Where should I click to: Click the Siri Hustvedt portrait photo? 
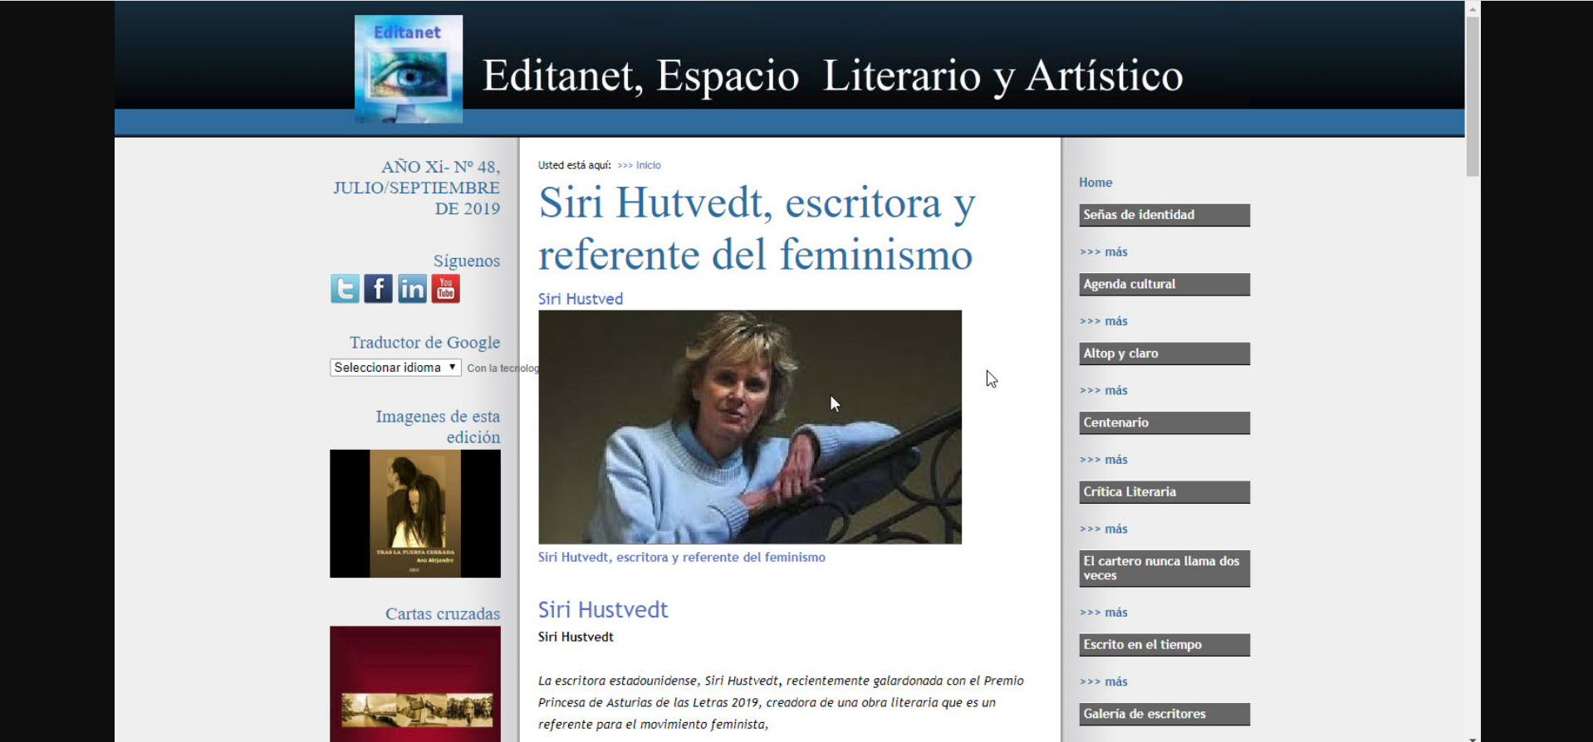point(749,427)
